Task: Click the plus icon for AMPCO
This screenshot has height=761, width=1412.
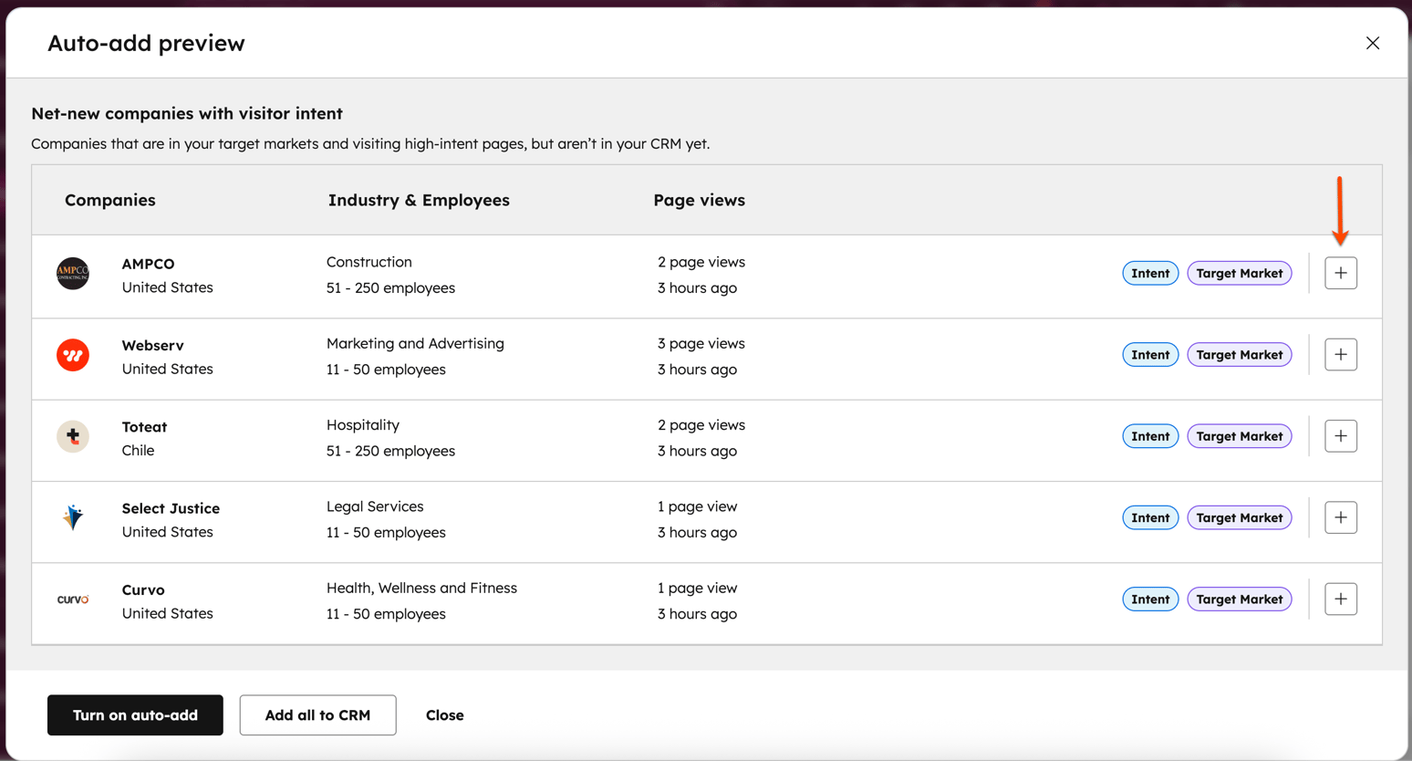Action: 1340,273
